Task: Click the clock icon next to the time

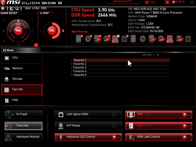Action: click(x=3, y=9)
